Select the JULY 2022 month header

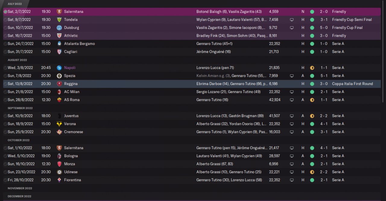[15, 4]
